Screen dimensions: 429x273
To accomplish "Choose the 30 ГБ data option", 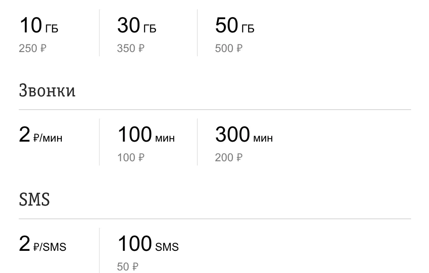I will coord(136,26).
